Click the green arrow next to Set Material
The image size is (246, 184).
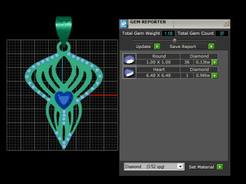[220, 167]
